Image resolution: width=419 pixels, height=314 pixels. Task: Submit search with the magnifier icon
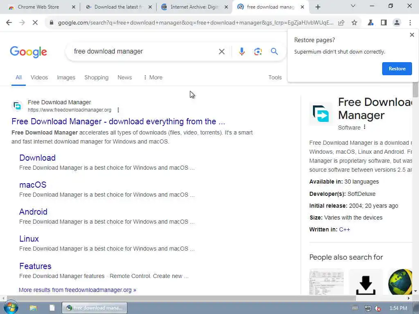[x=274, y=51]
